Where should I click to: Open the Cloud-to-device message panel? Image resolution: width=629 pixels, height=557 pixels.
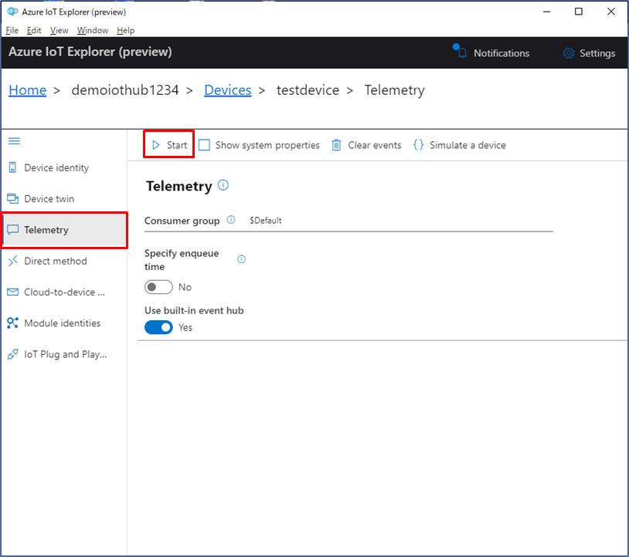click(x=14, y=292)
